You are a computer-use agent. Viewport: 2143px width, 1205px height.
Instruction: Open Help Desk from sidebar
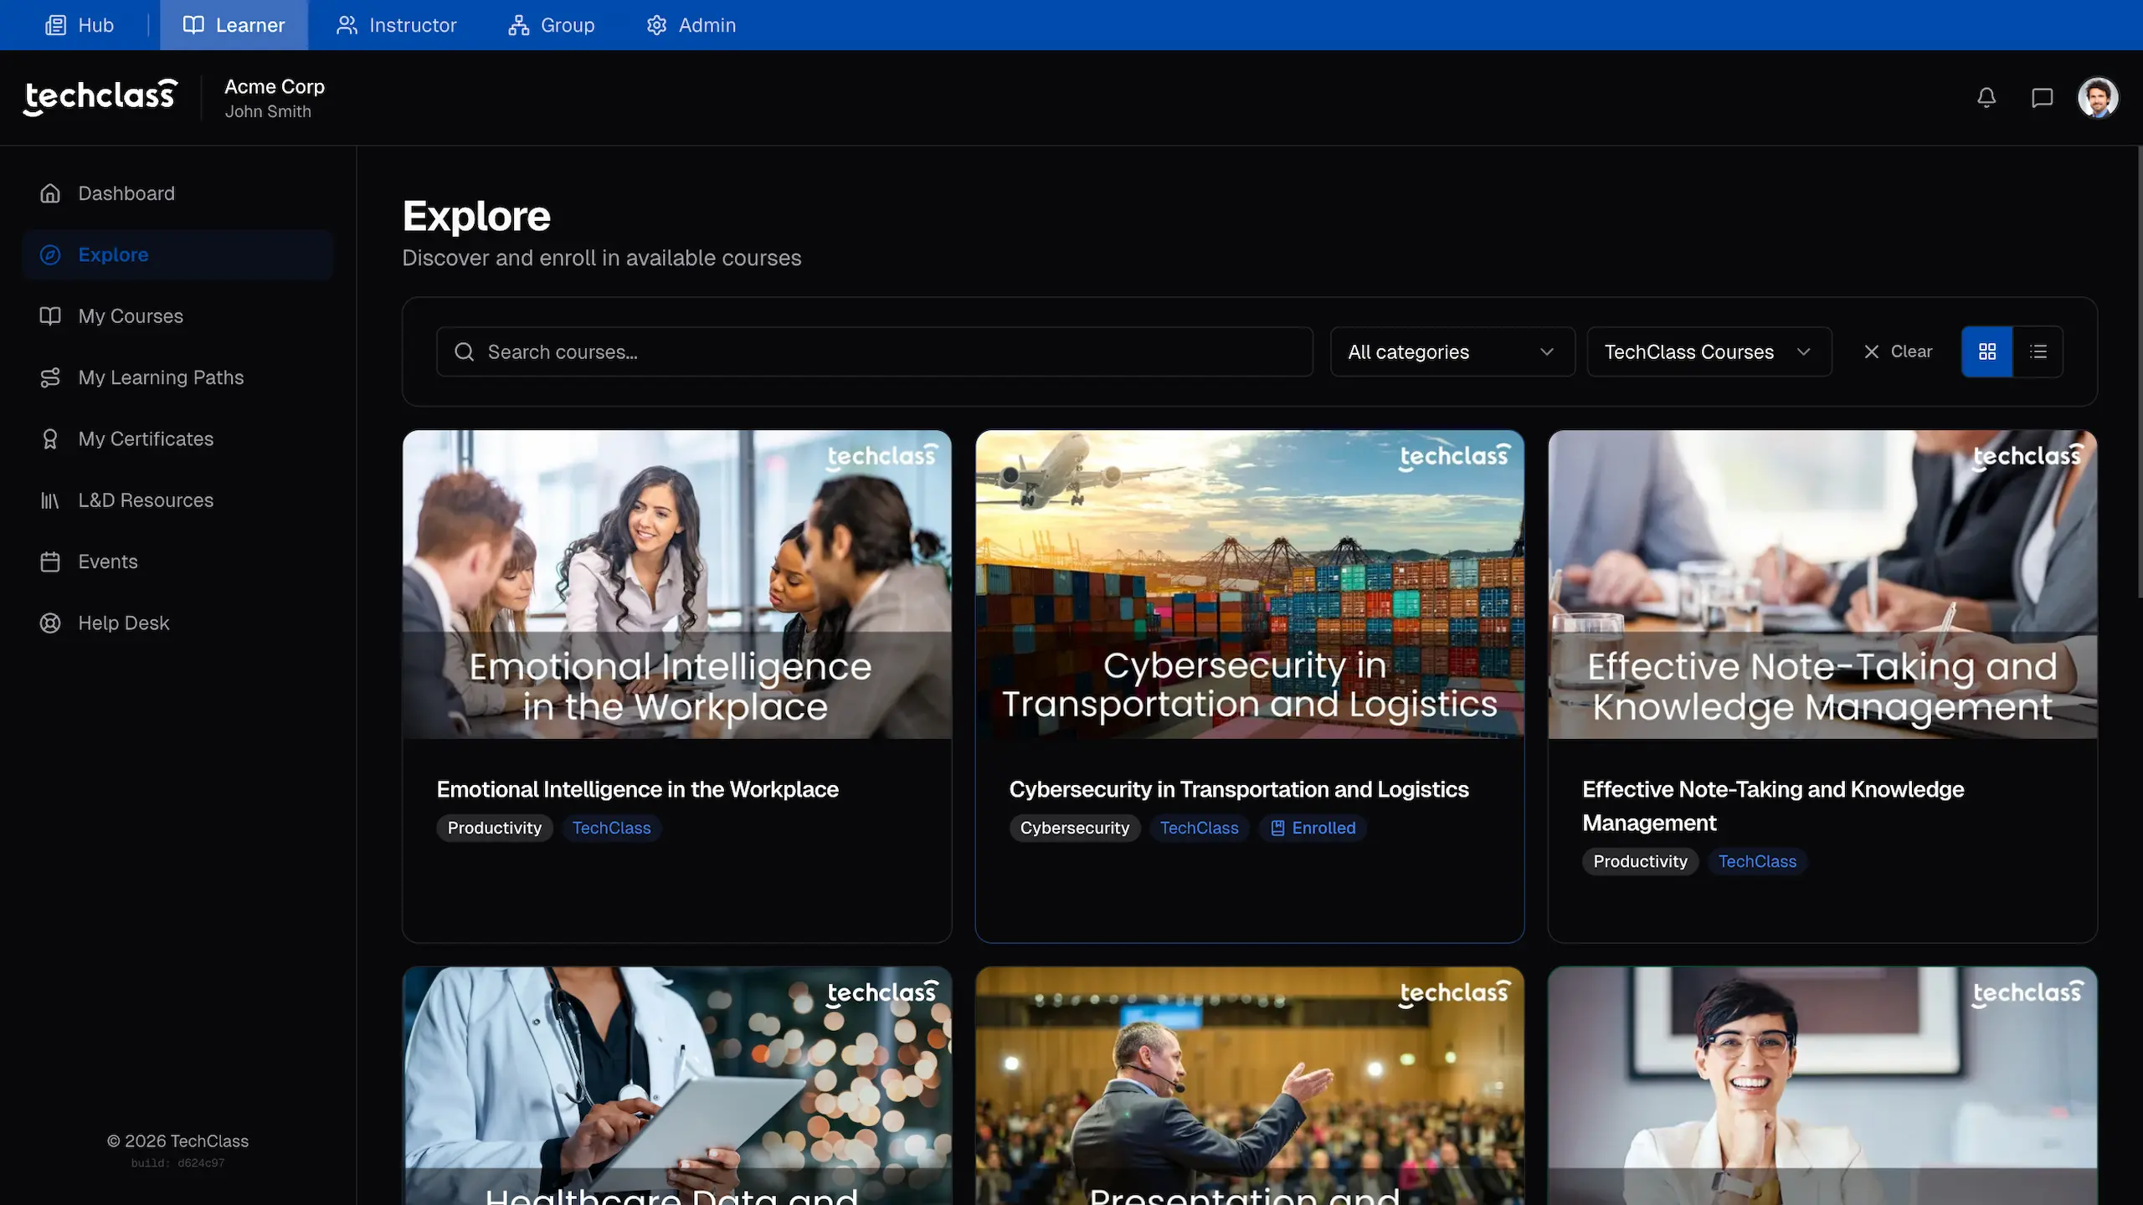(x=123, y=623)
